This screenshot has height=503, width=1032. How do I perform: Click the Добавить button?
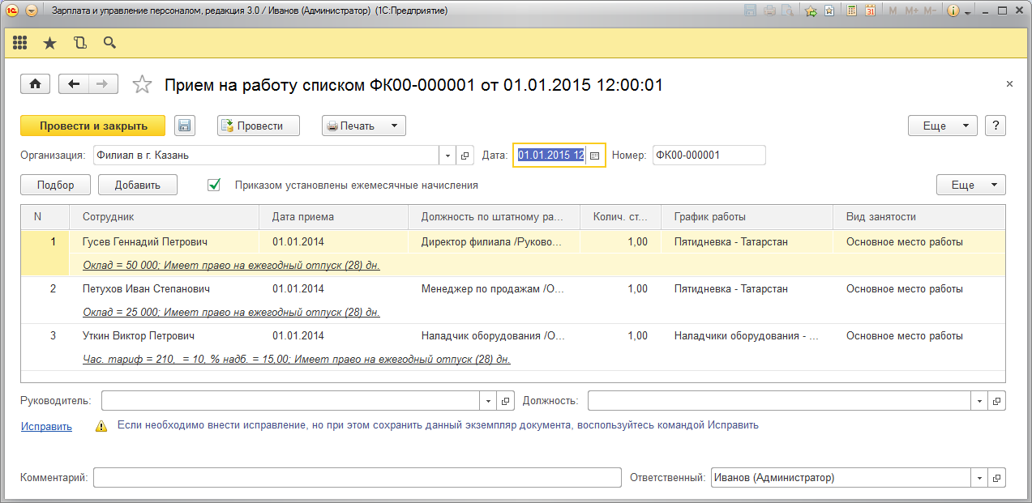(x=138, y=185)
